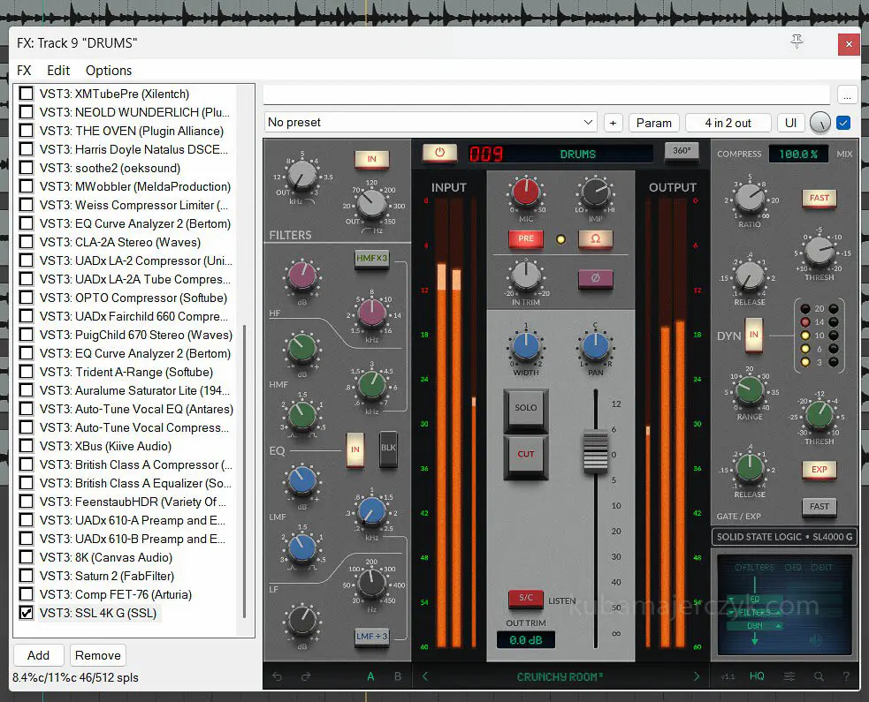The height and width of the screenshot is (702, 869).
Task: Click the Param button
Action: (653, 123)
